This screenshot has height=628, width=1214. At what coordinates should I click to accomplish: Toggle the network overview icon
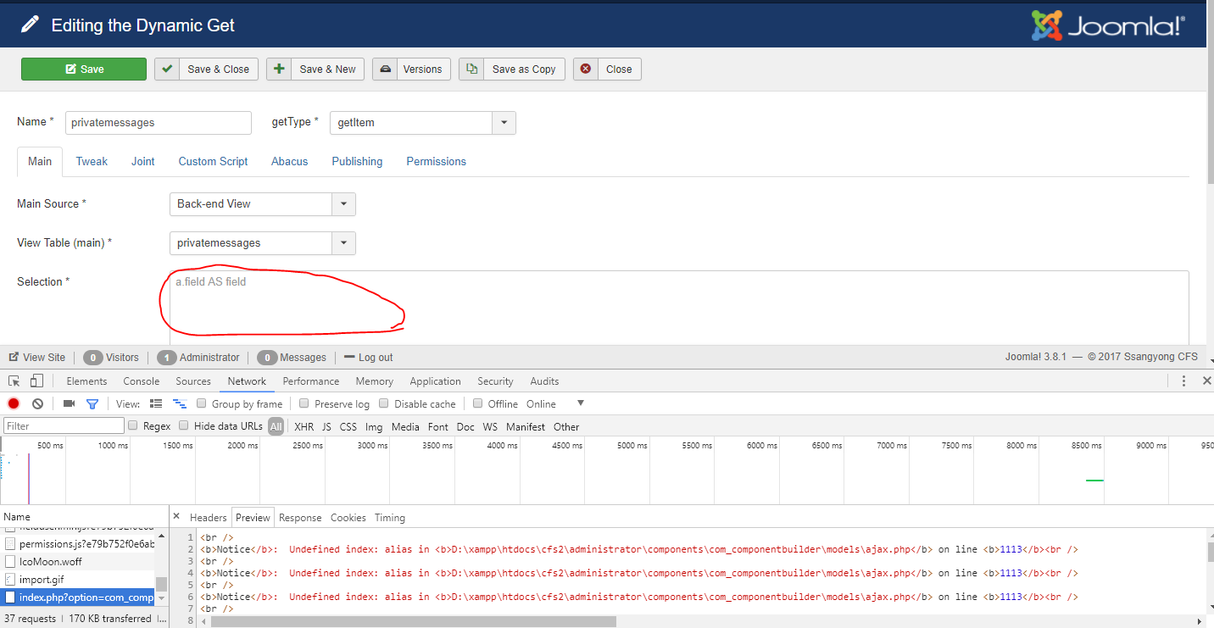coord(180,404)
